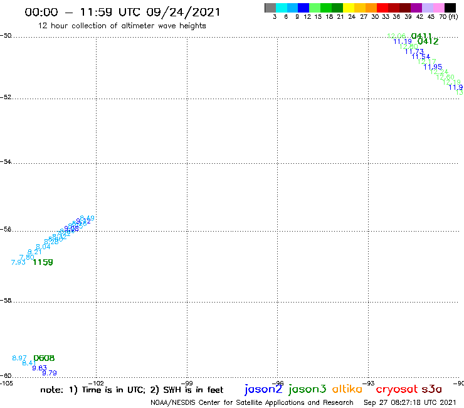Click the wave height value '9.83'
Viewport: 464px width, 408px height.
click(x=40, y=368)
